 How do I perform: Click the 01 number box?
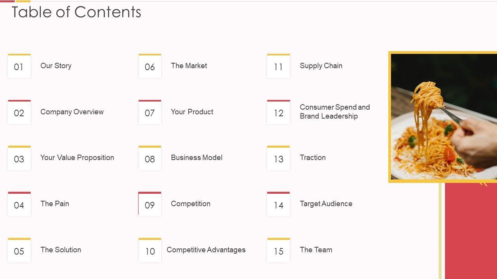[x=19, y=66]
